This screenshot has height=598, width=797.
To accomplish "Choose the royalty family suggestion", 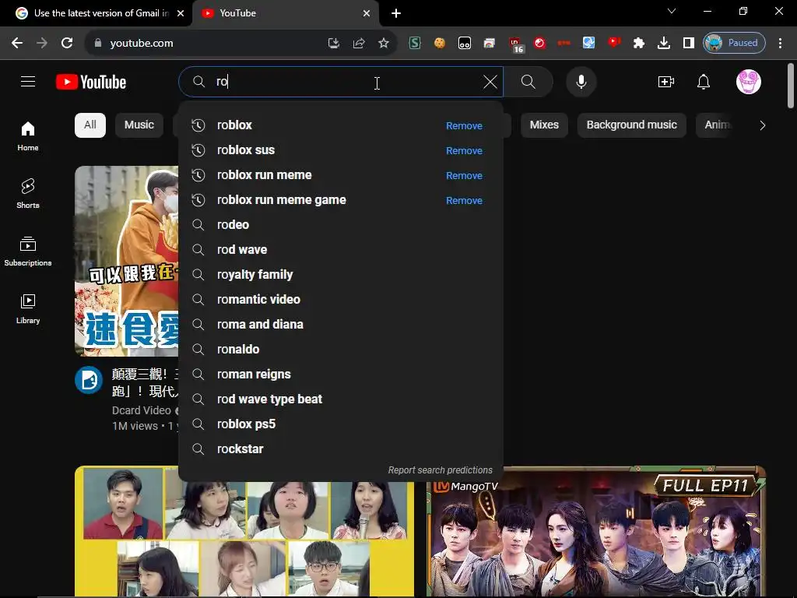I will (341, 275).
